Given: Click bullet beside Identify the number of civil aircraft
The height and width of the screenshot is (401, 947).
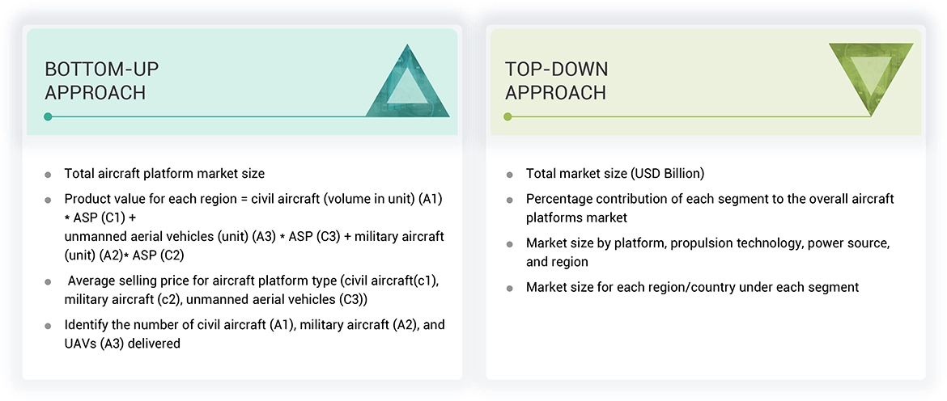Looking at the screenshot, I should 49,327.
